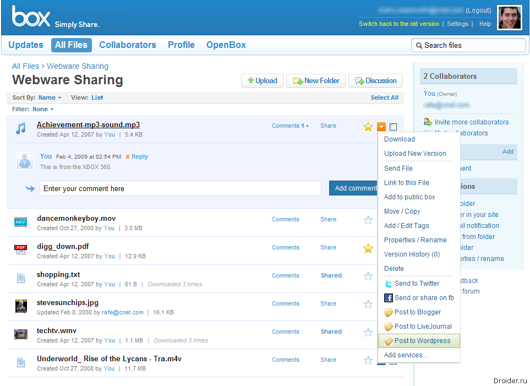Viewport: 530px width, 386px height.
Task: Unstar the Achievement-mp3-sound.mp3 file
Action: pos(368,127)
